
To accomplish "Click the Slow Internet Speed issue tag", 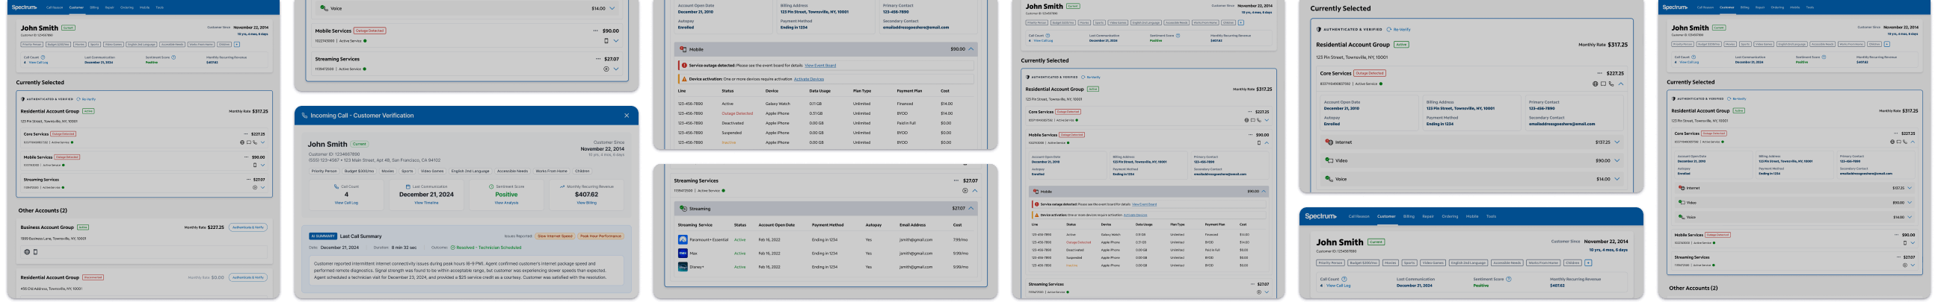I will click(554, 236).
